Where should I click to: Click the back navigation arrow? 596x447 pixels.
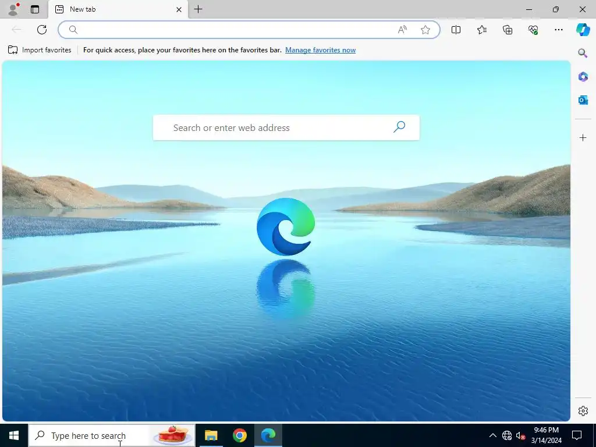pos(16,30)
